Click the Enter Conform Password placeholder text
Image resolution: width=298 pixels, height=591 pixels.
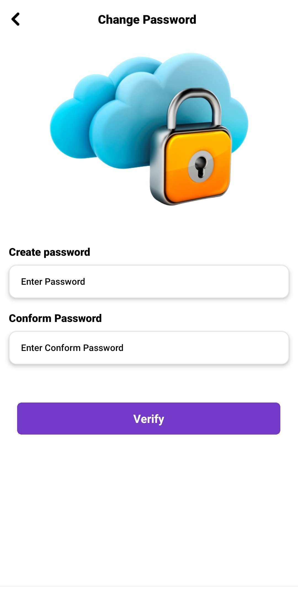[x=72, y=348]
